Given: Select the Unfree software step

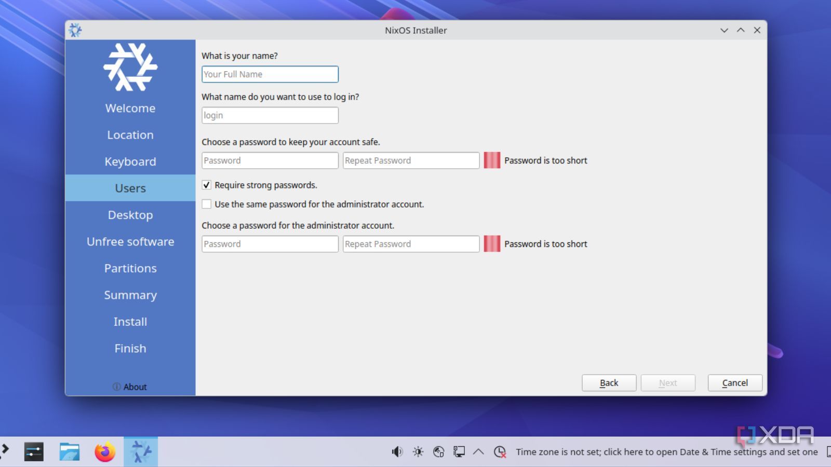Looking at the screenshot, I should [x=130, y=241].
